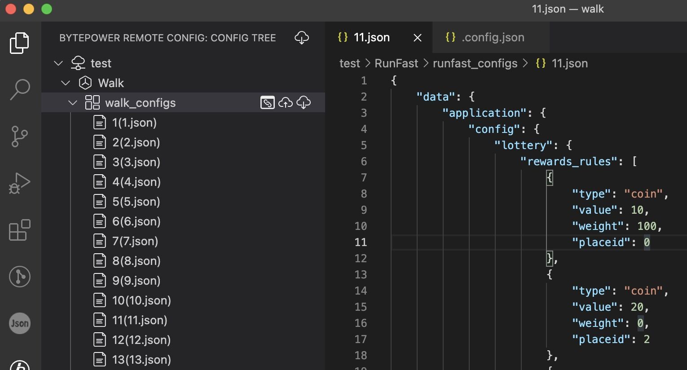Click line number 1 in the gutter
The width and height of the screenshot is (687, 370).
point(364,81)
